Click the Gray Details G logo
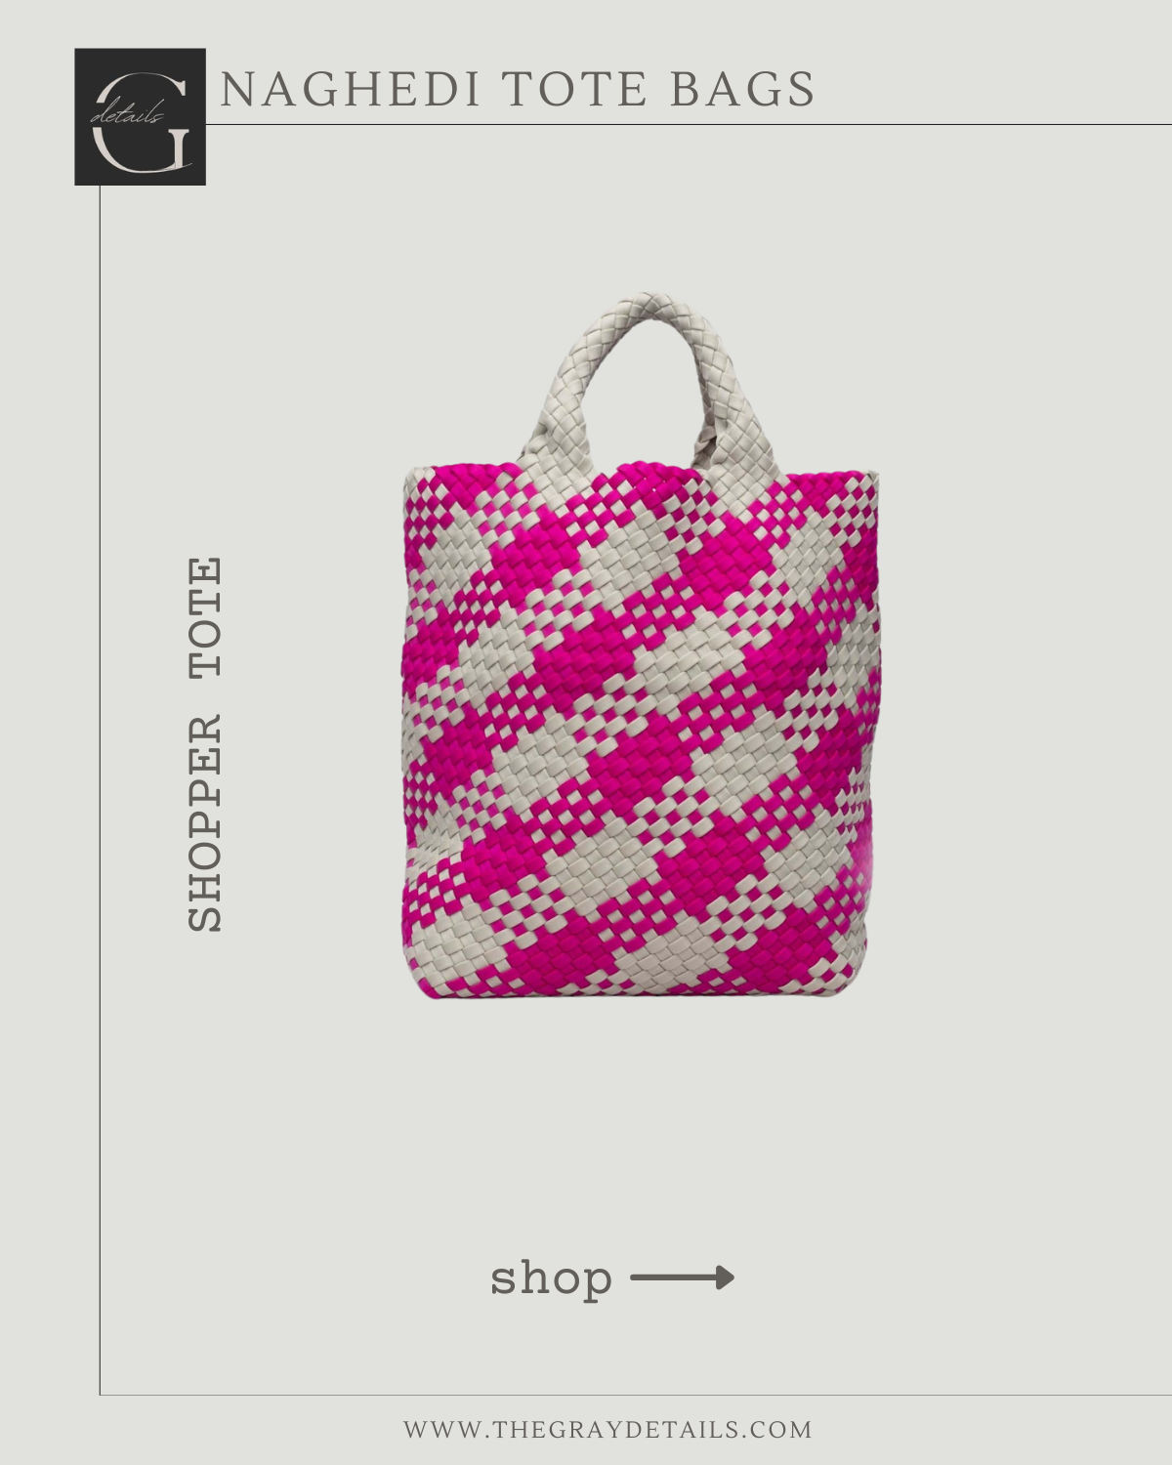Viewport: 1172px width, 1465px height. click(x=141, y=117)
